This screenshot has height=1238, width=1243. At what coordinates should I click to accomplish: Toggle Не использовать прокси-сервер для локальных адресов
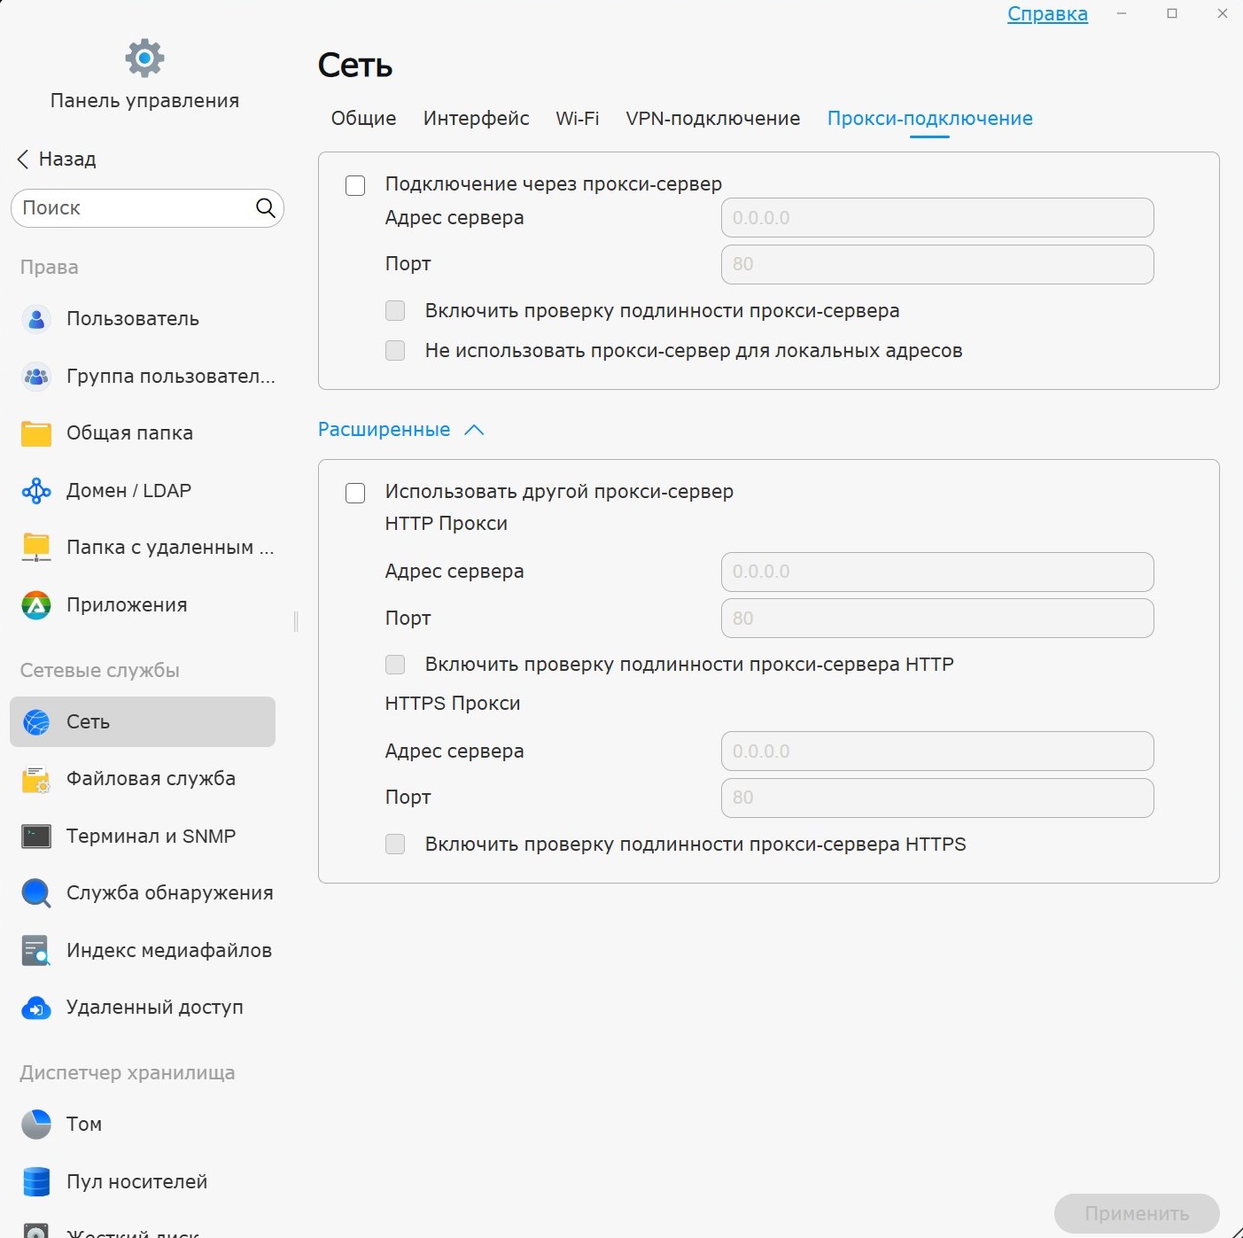coord(395,351)
